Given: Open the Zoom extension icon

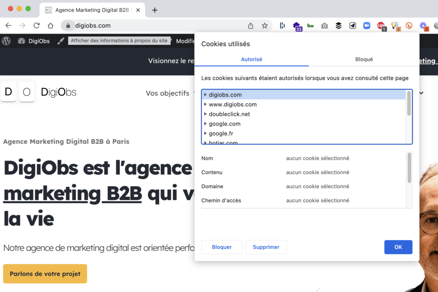Looking at the screenshot, I should (367, 26).
